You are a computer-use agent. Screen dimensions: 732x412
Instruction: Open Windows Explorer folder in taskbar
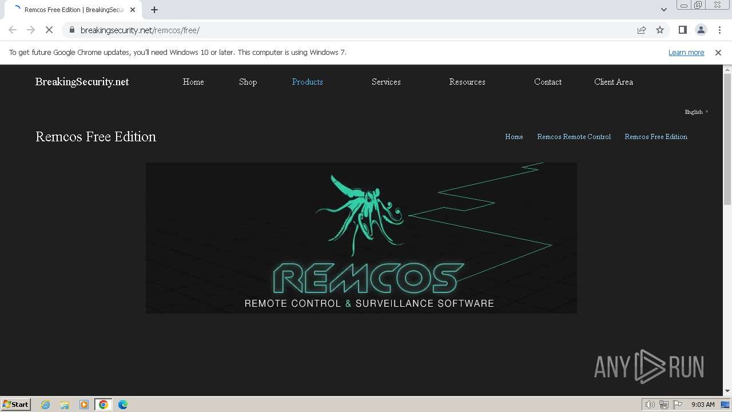65,405
